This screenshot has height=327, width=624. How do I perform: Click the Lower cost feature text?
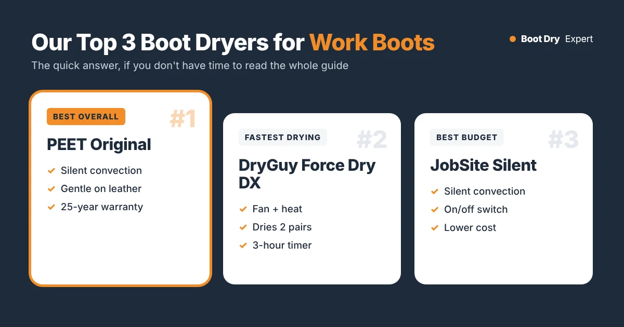(x=470, y=227)
